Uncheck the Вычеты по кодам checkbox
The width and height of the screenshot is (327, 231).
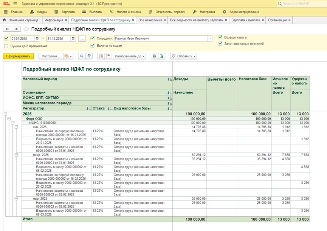click(x=93, y=45)
